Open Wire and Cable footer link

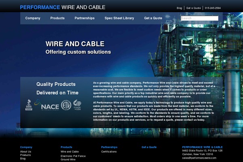[x=70, y=151]
